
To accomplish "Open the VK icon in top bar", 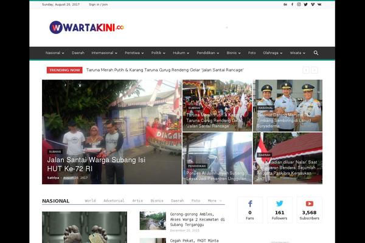I will click(319, 4).
